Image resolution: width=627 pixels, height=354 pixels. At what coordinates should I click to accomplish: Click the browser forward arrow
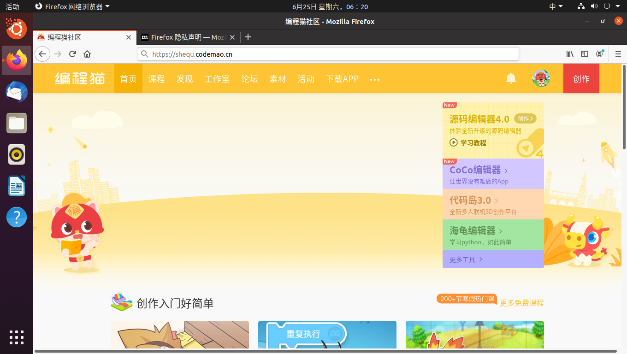58,54
